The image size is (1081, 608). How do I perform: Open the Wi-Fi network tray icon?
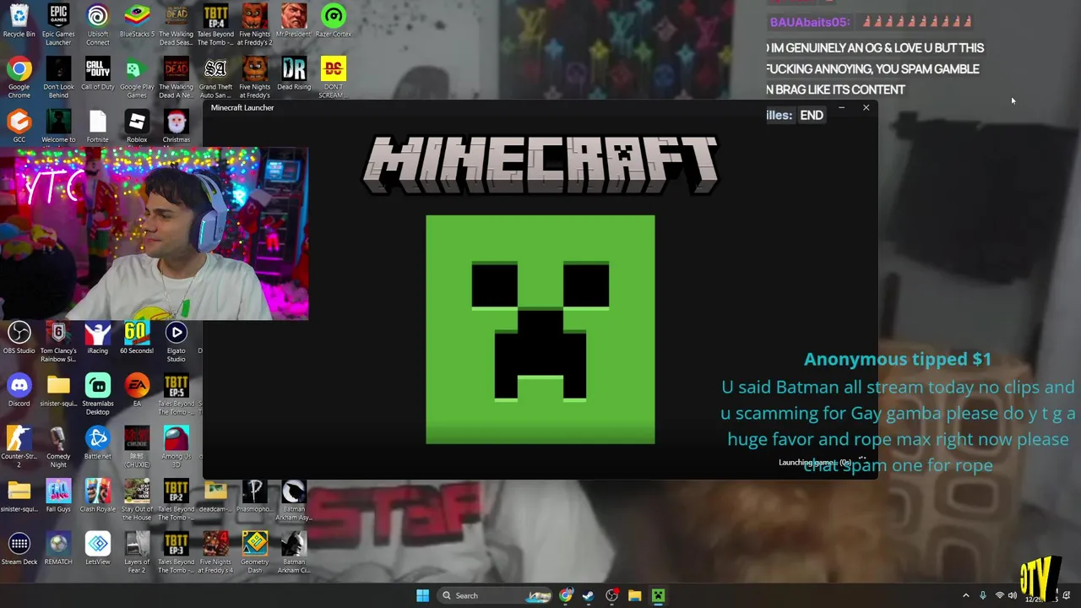997,595
